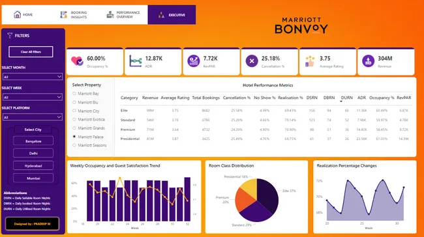Click the 12.87K ADR value
Image resolution: width=424 pixels, height=237 pixels.
coord(154,59)
